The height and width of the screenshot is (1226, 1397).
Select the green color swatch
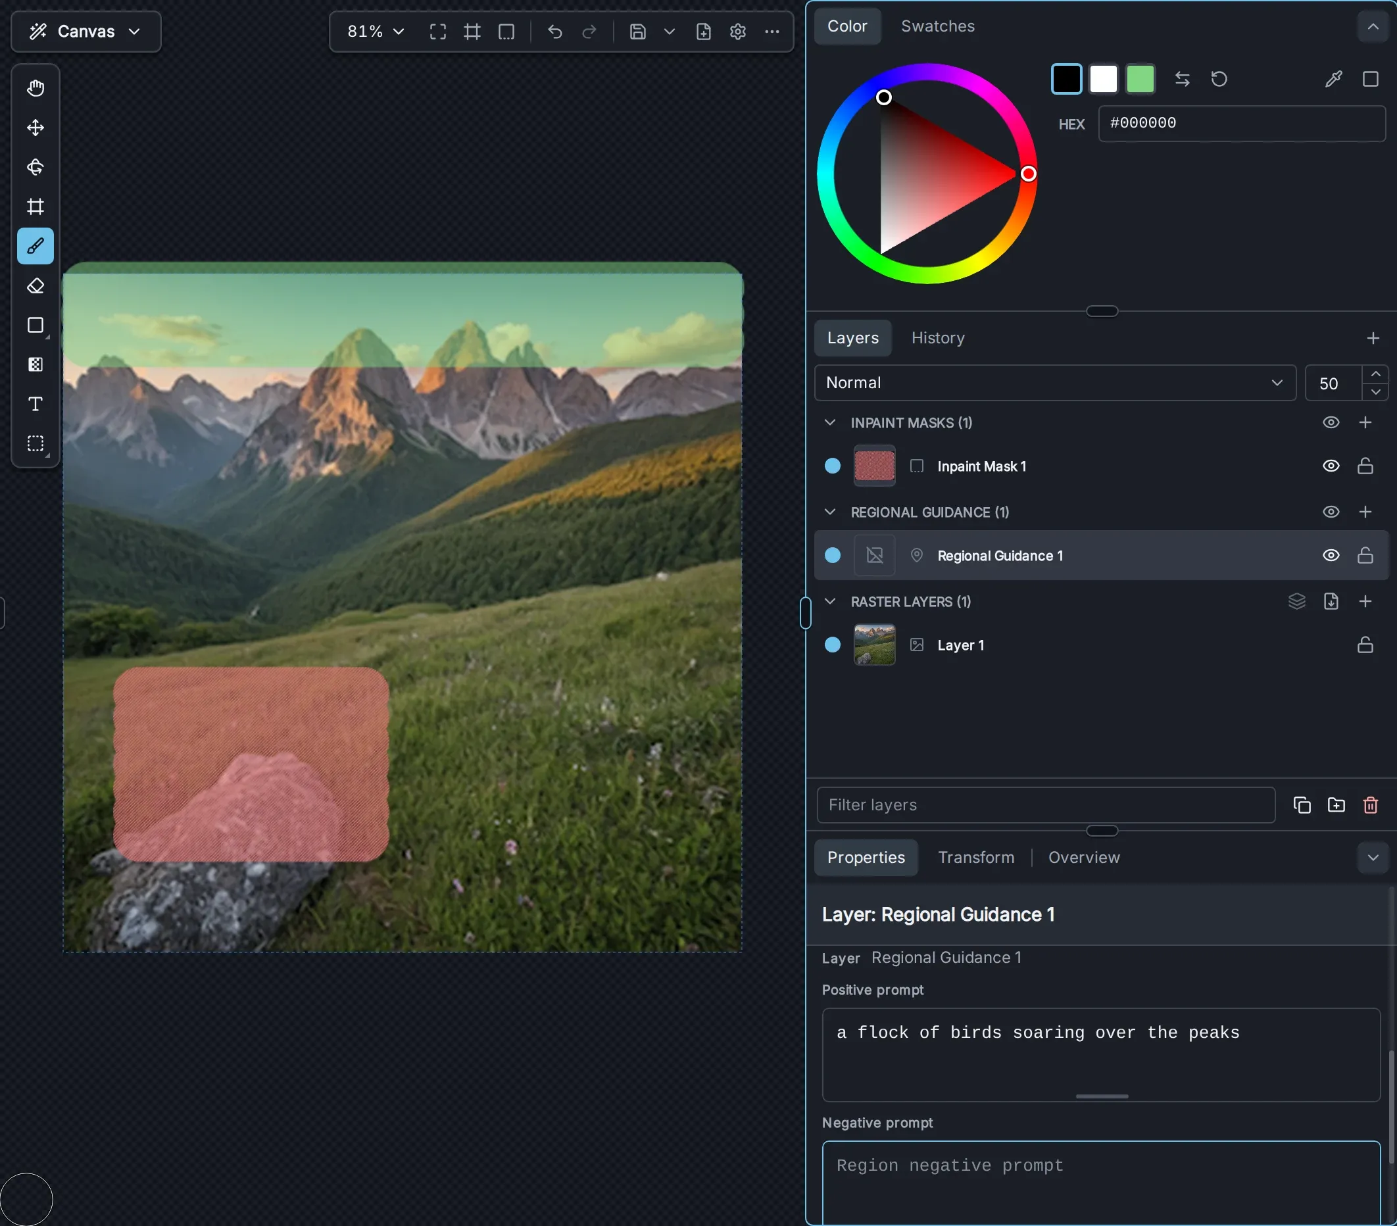1140,80
